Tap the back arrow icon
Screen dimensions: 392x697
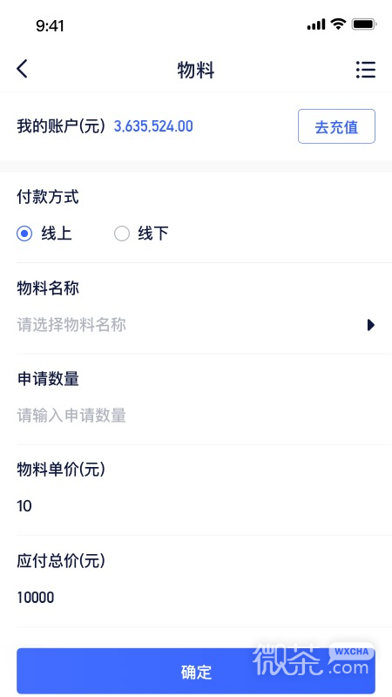[23, 69]
